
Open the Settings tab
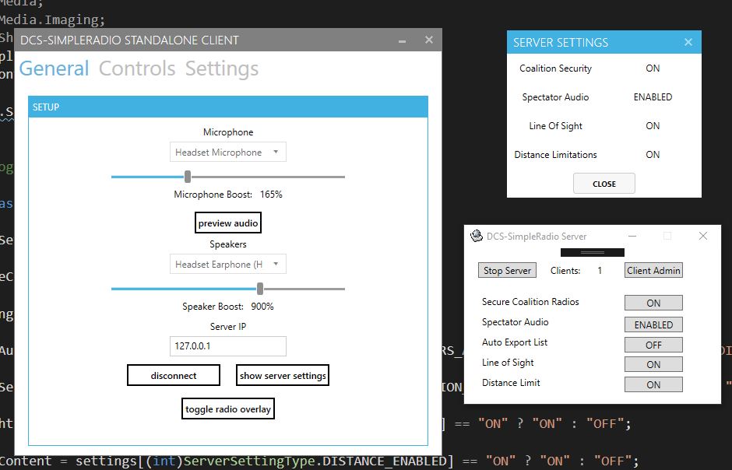coord(222,68)
